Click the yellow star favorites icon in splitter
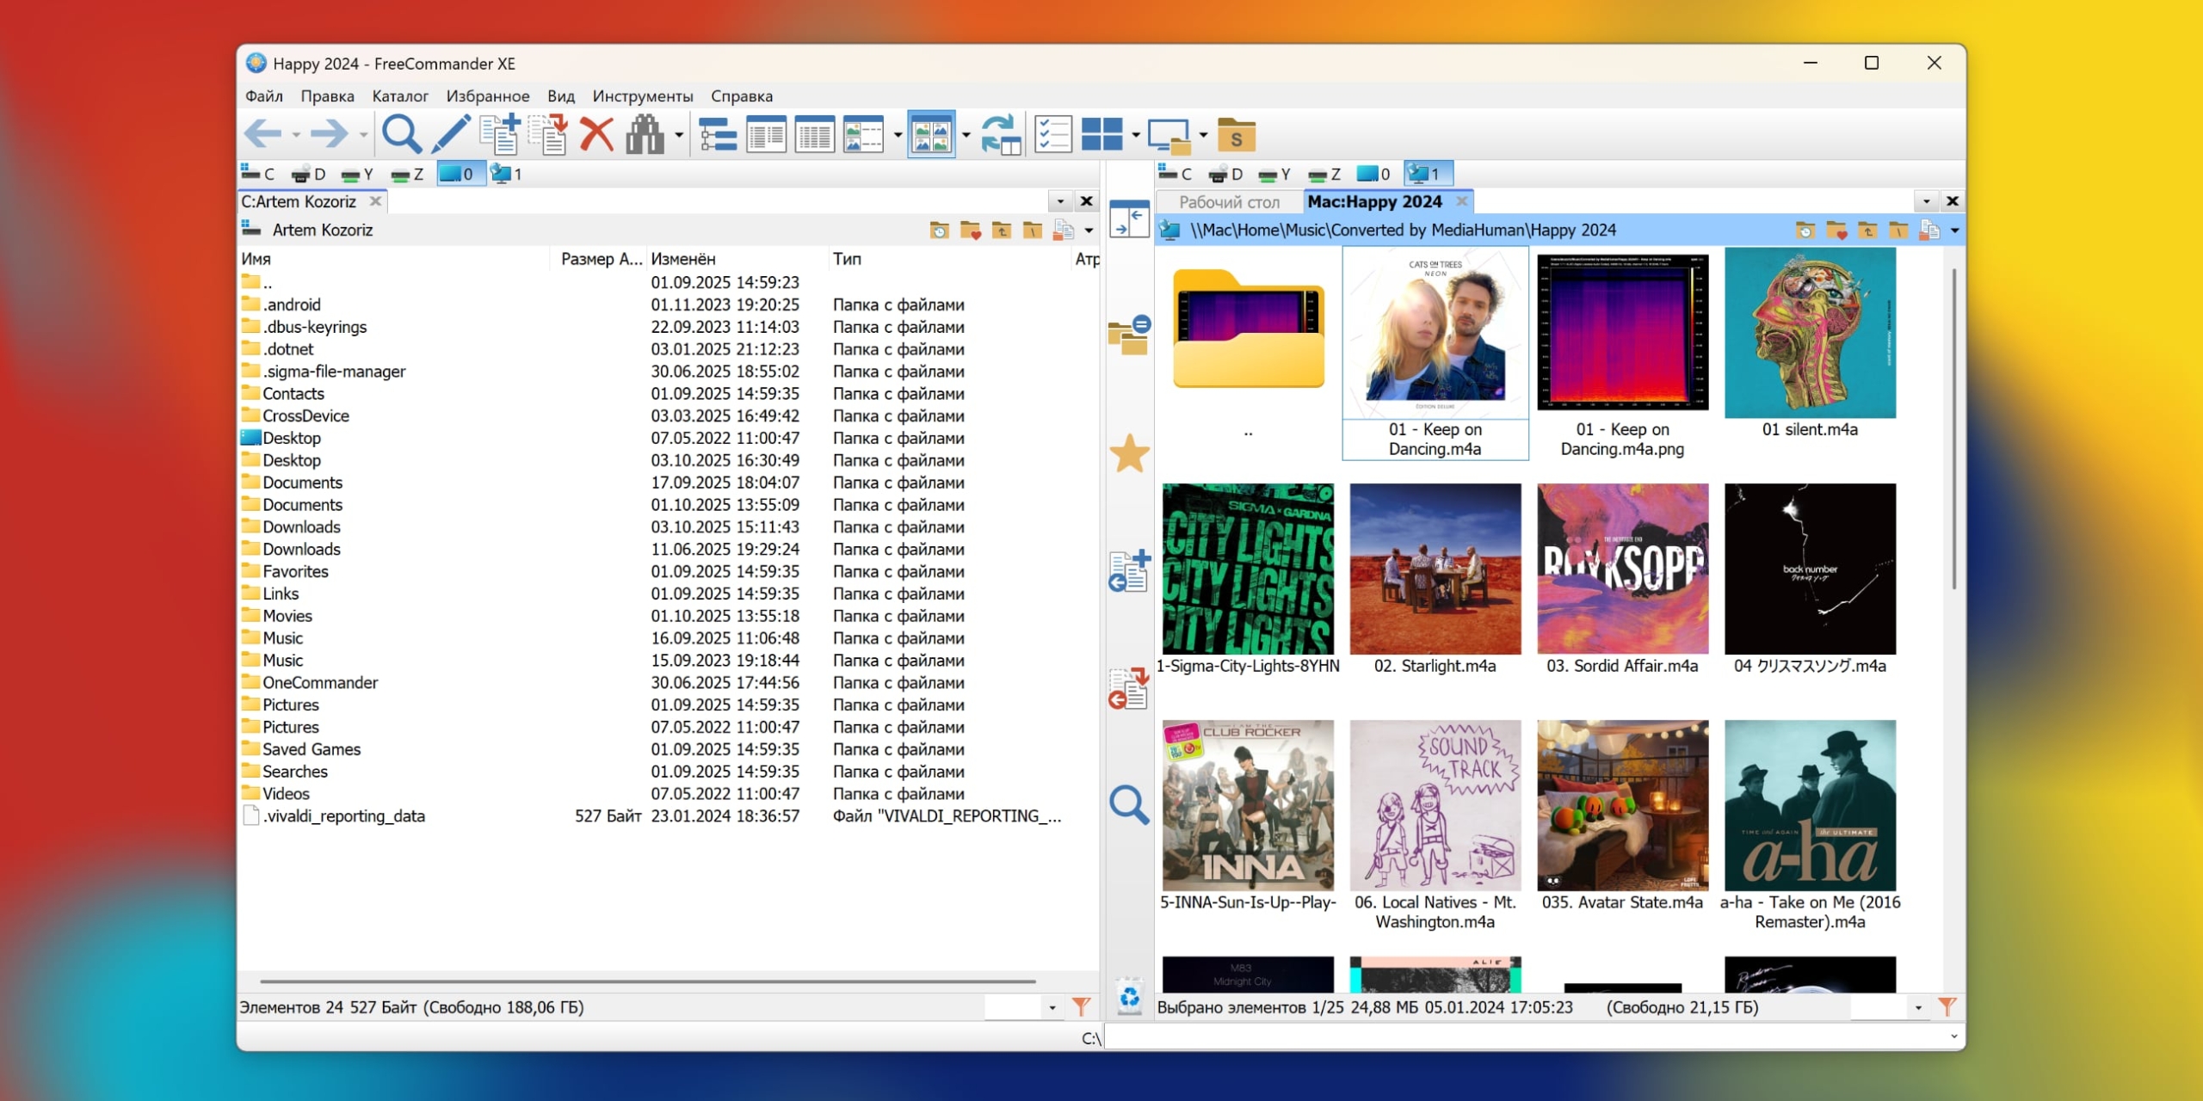This screenshot has width=2203, height=1101. pos(1129,453)
